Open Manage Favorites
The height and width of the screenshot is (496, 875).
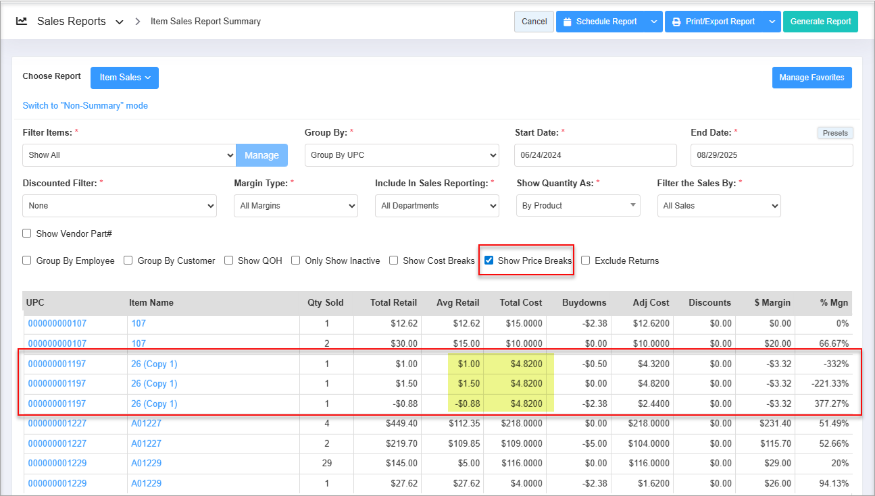tap(811, 78)
